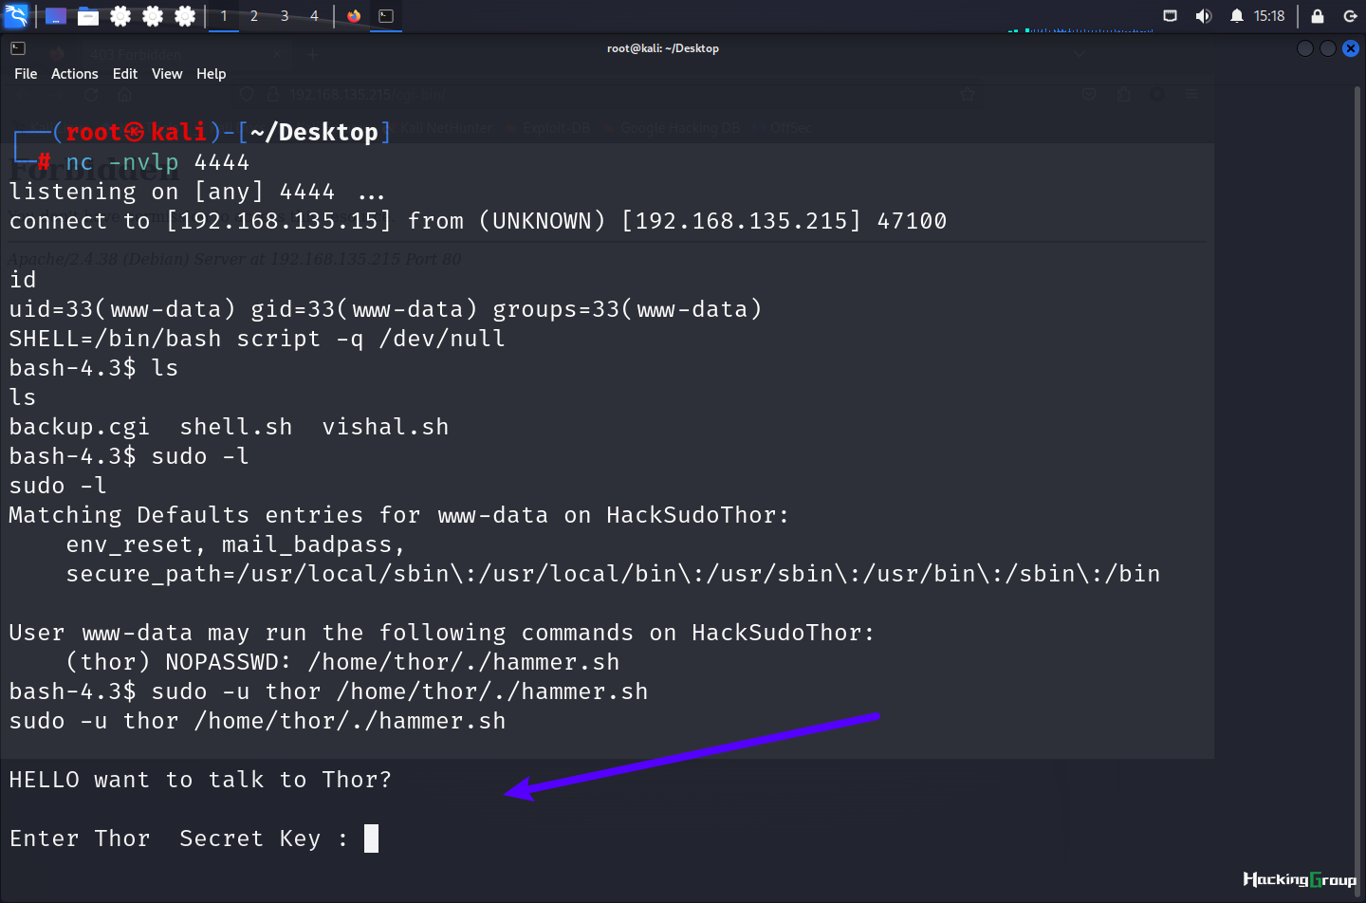1366x903 pixels.
Task: Click the 'connect to [192.168.135.15]' line
Action: tap(478, 221)
